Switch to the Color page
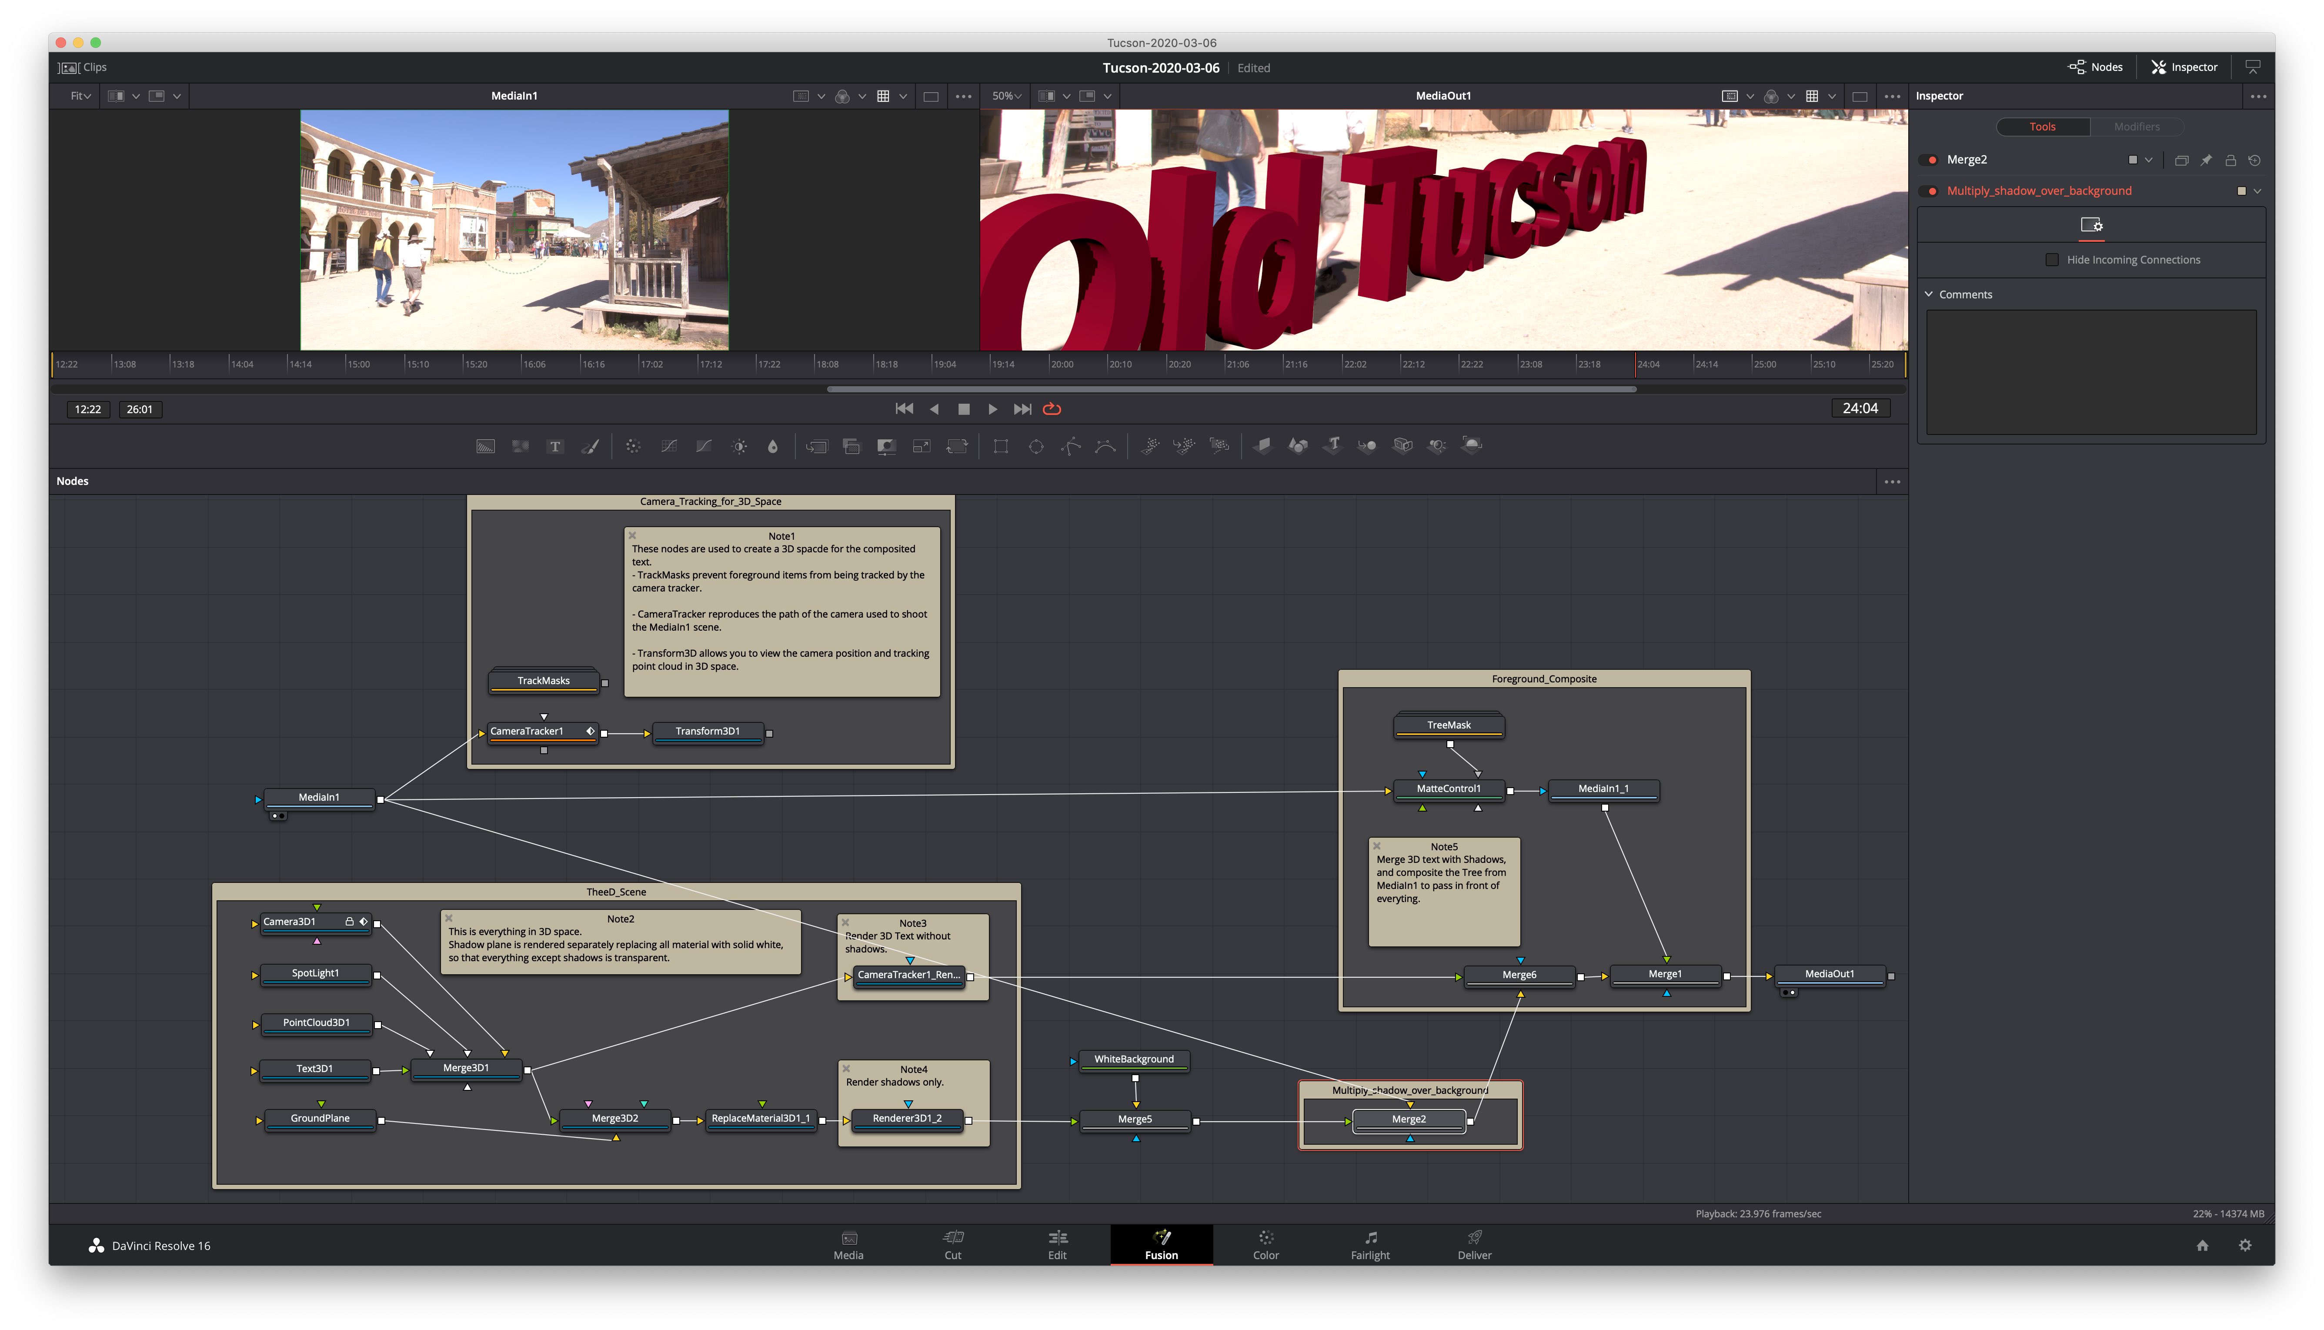 click(1266, 1245)
